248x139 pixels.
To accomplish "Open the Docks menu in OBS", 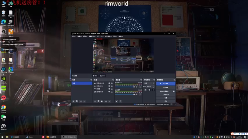I will (x=92, y=36).
